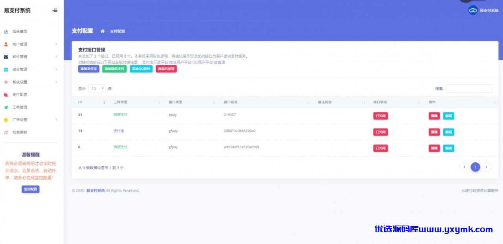
Task: Sort by 三网类型 column arrows
Action: click(x=159, y=102)
